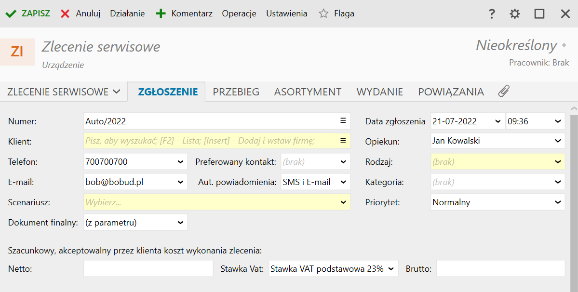Open the Operacje menu
The width and height of the screenshot is (578, 292).
pos(239,14)
